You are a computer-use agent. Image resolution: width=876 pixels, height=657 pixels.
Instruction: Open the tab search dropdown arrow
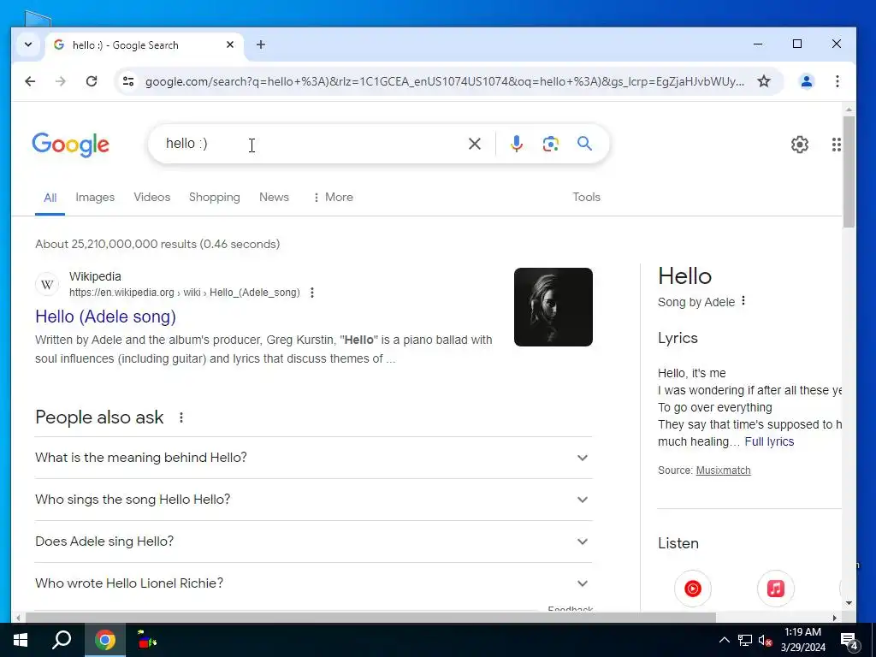click(x=28, y=44)
